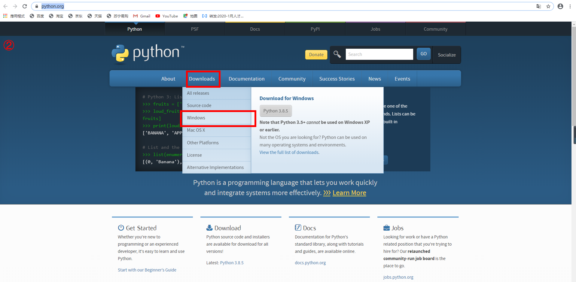Open the Chrome profile account icon
The image size is (576, 282).
(560, 6)
